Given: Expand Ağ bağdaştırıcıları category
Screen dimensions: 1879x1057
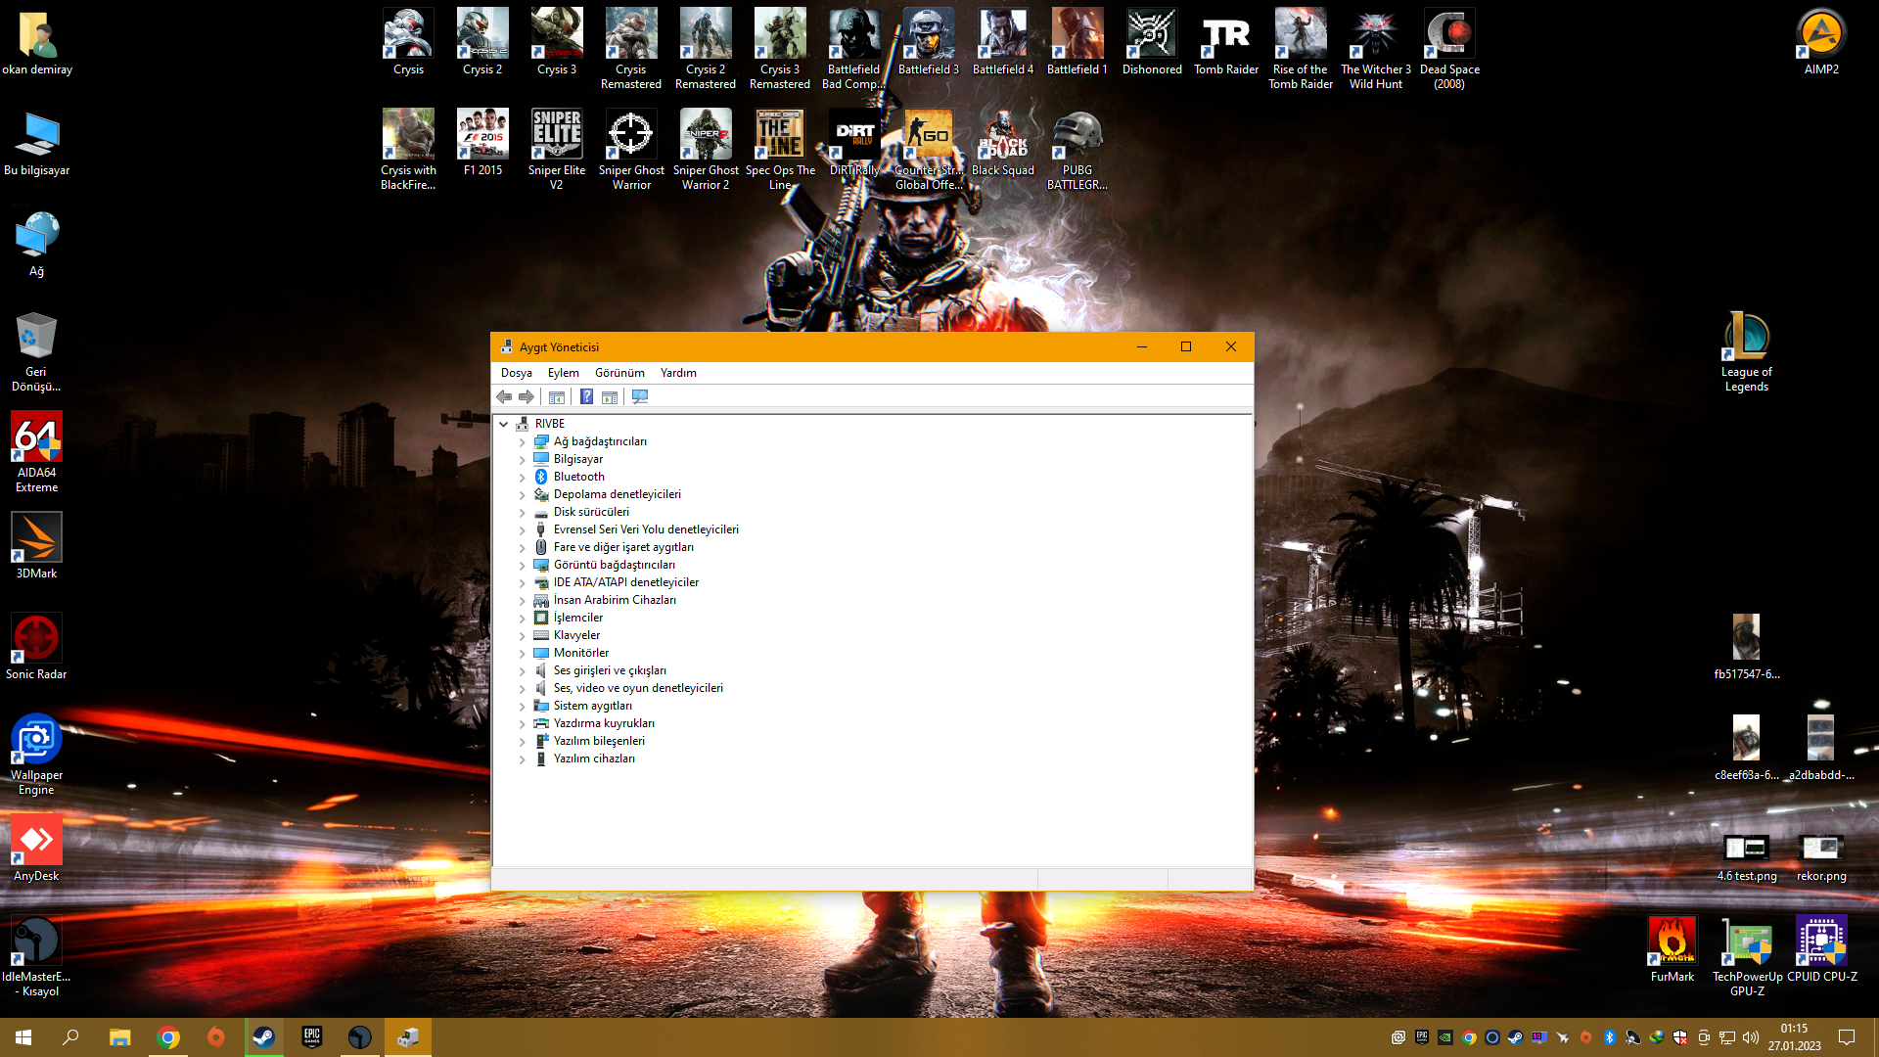Looking at the screenshot, I should click(523, 442).
